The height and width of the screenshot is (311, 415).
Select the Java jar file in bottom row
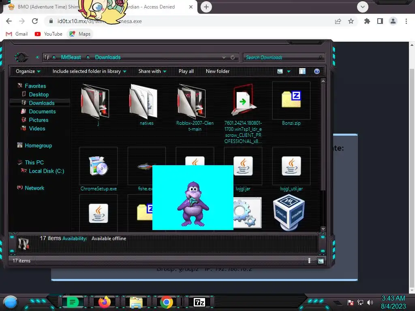98,213
